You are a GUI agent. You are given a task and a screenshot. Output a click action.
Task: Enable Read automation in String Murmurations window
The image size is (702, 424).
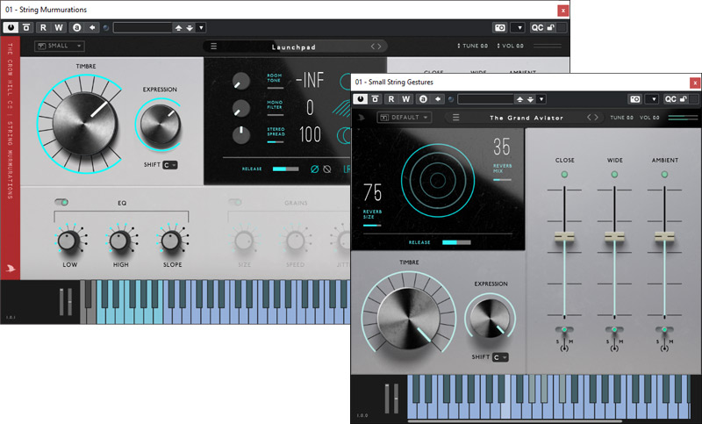click(44, 27)
